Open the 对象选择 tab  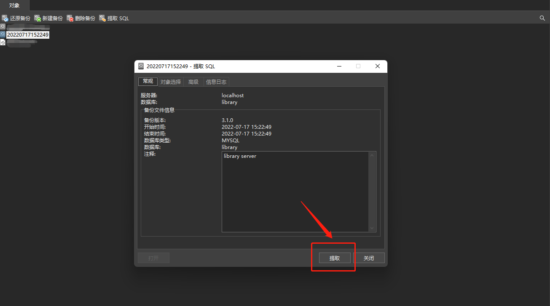pos(171,82)
